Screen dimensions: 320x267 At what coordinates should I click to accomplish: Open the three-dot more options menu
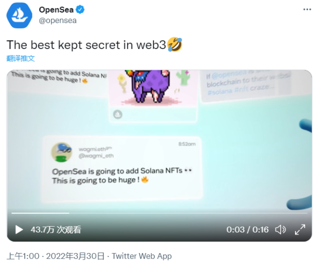[x=307, y=9]
